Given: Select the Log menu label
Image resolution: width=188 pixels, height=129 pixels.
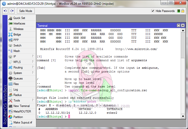Looking at the screenshot, I should click(16, 89).
